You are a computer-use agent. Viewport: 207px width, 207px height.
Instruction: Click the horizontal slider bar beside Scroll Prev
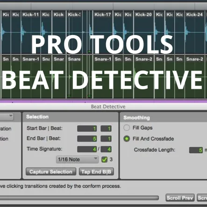(79, 198)
